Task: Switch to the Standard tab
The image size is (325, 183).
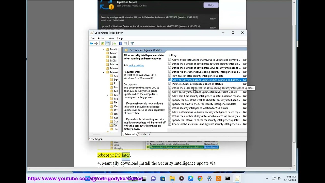Action: 143,134
